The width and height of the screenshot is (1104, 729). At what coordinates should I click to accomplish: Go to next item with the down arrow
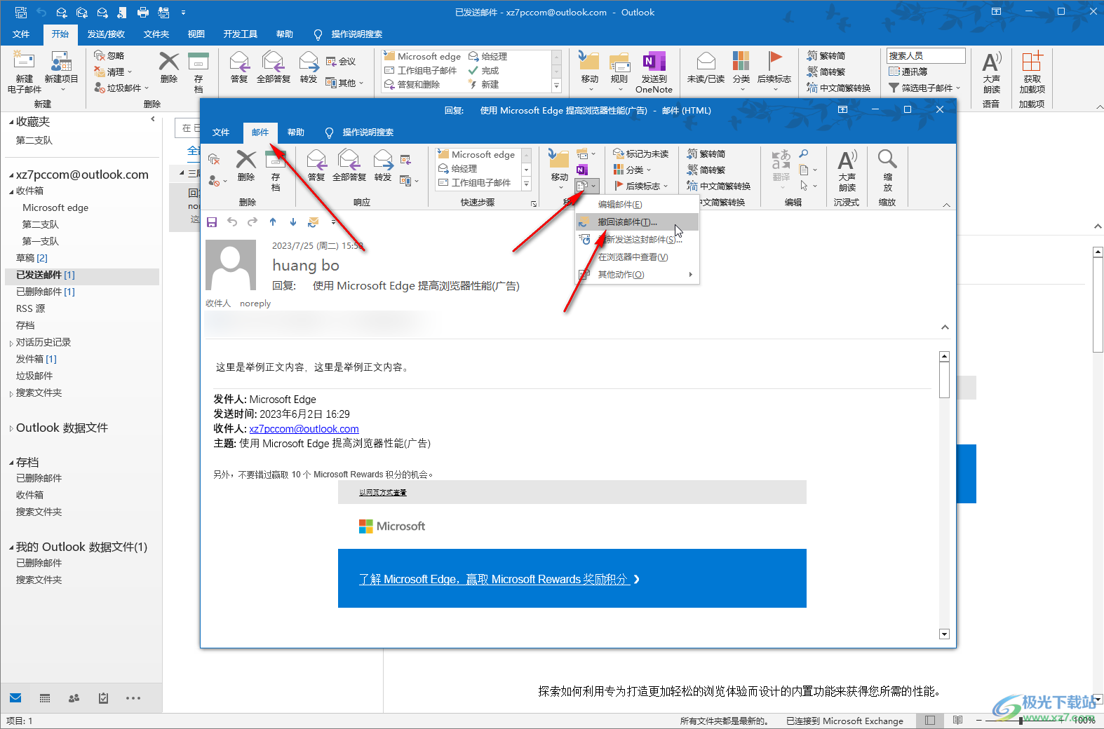coord(293,222)
